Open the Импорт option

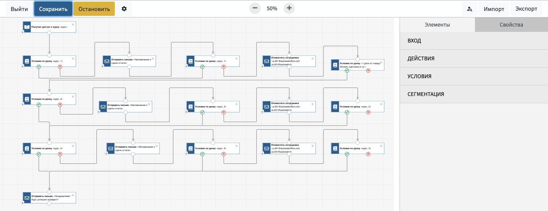click(x=494, y=9)
